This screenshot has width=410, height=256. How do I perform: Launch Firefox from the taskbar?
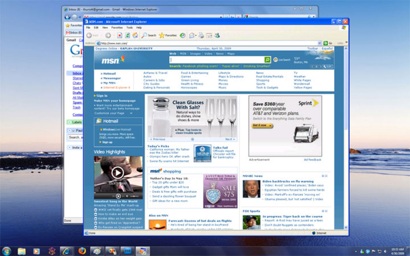pos(82,251)
